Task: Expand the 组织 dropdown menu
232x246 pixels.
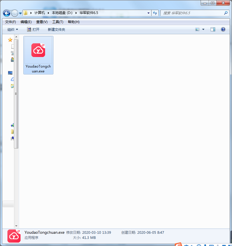Action: [13, 29]
